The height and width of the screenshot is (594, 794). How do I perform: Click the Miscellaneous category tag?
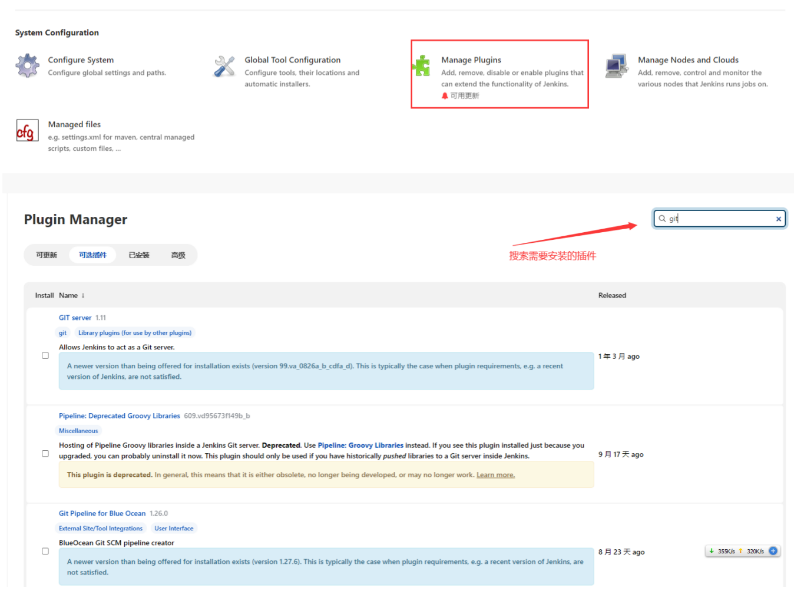coord(78,431)
